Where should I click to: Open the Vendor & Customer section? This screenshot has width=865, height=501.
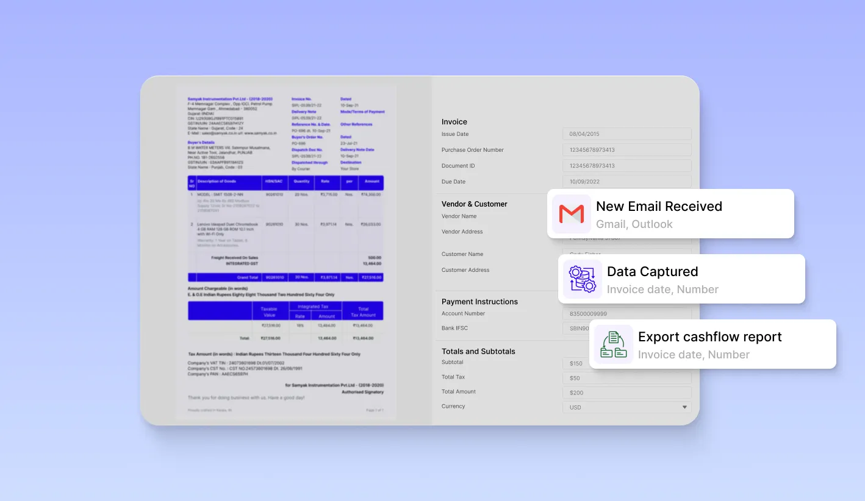(474, 204)
